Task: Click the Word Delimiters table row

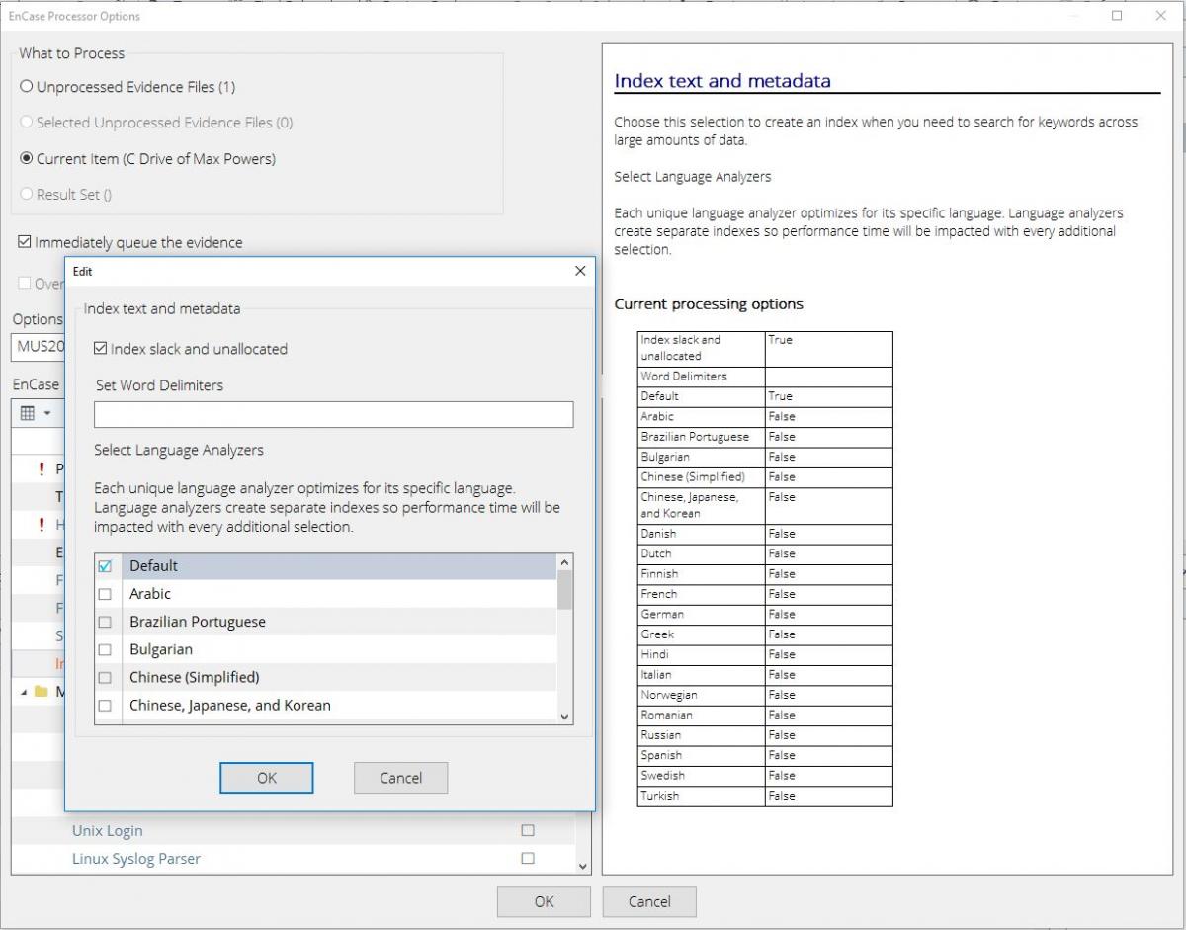Action: pos(765,377)
